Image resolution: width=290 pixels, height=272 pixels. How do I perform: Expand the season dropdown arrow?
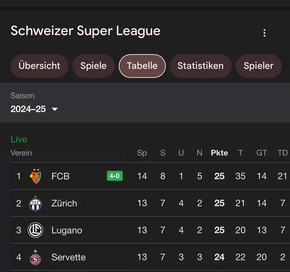click(x=55, y=109)
